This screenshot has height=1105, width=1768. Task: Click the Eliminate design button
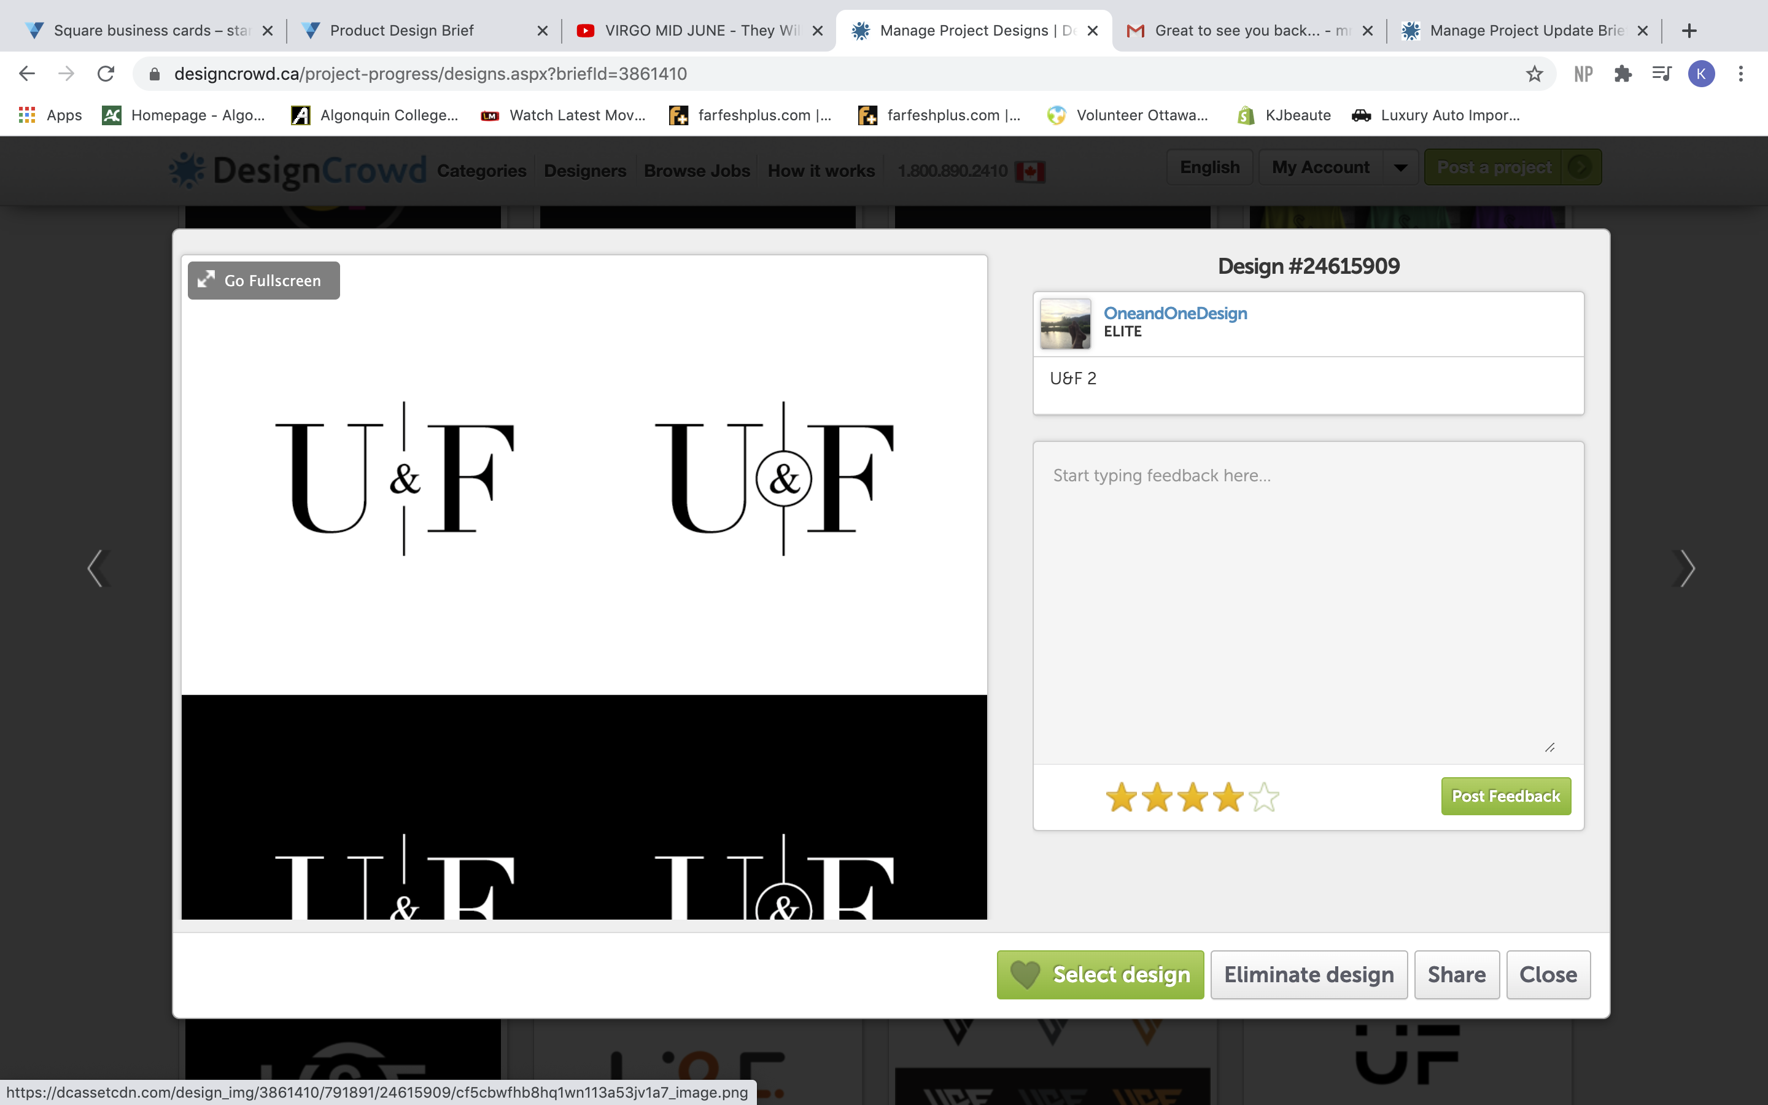1308,974
